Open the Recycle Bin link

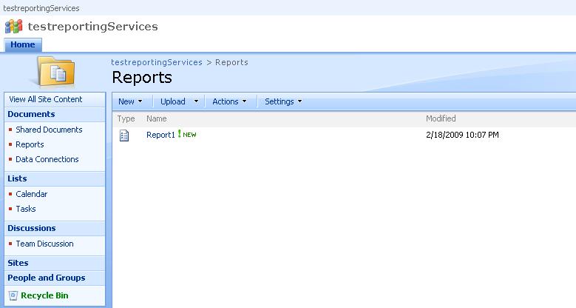[44, 295]
